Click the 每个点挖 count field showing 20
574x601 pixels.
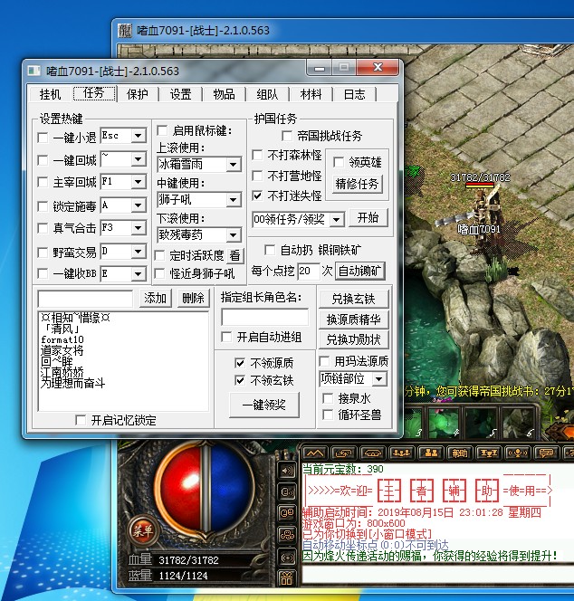pos(309,271)
